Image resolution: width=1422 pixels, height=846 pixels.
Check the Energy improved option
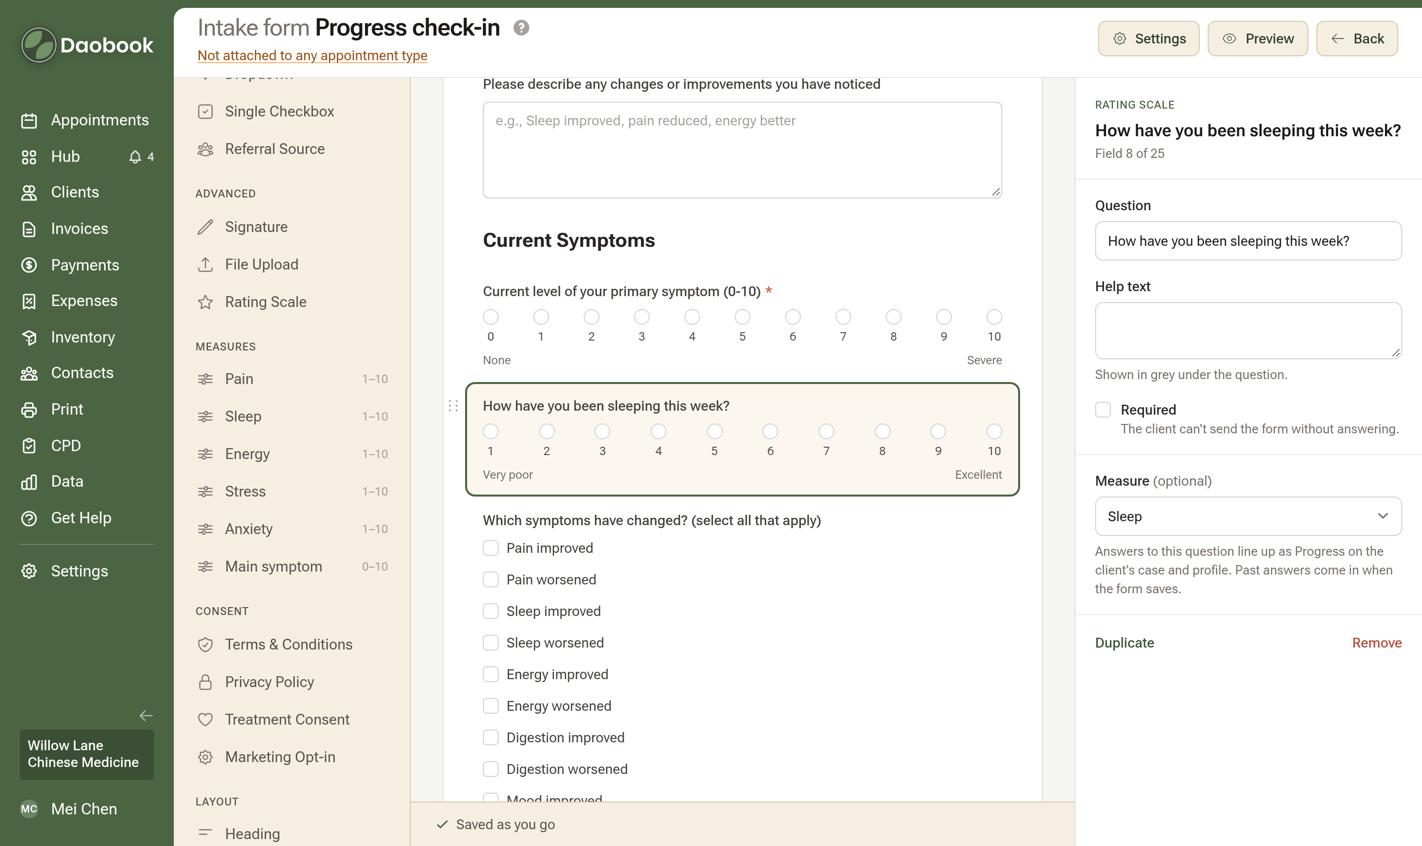pyautogui.click(x=491, y=674)
